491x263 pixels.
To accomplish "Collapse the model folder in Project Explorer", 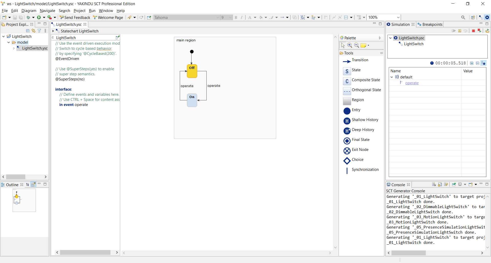I will pyautogui.click(x=9, y=42).
